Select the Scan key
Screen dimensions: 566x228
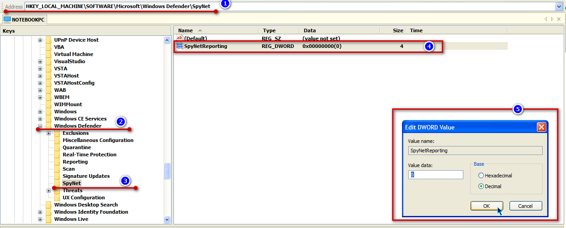coord(69,169)
